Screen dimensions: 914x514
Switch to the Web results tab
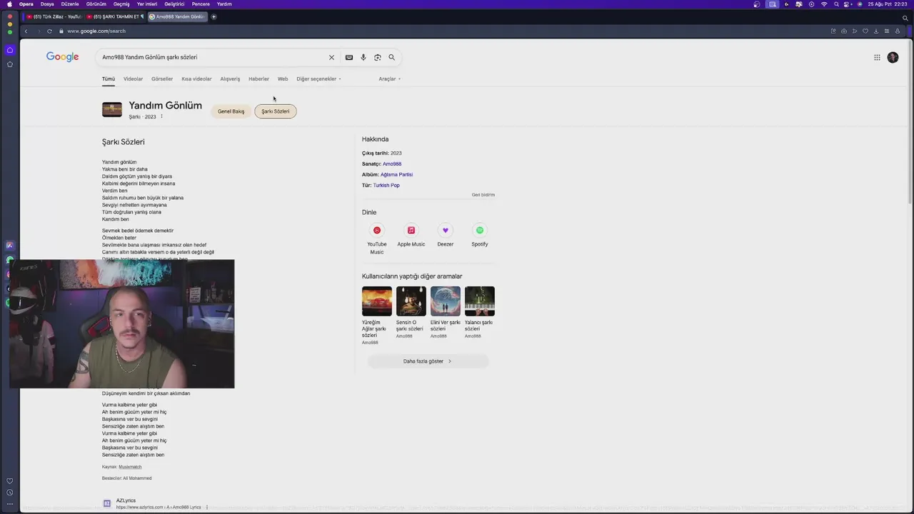point(283,79)
